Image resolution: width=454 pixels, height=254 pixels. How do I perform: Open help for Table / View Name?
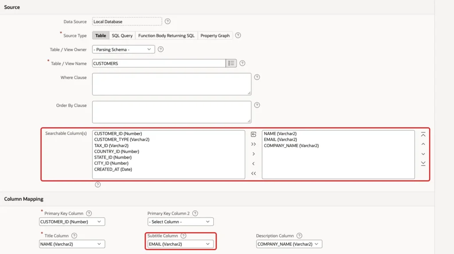242,63
